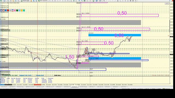Pick the solid blue color swatch

click(x=6, y=10)
